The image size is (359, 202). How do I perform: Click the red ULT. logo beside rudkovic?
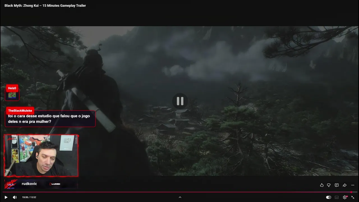click(x=11, y=184)
